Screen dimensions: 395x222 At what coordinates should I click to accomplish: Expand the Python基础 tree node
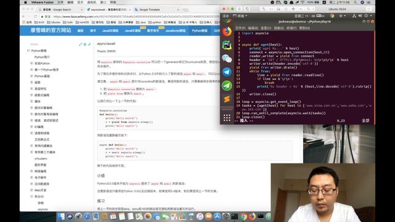point(31,76)
